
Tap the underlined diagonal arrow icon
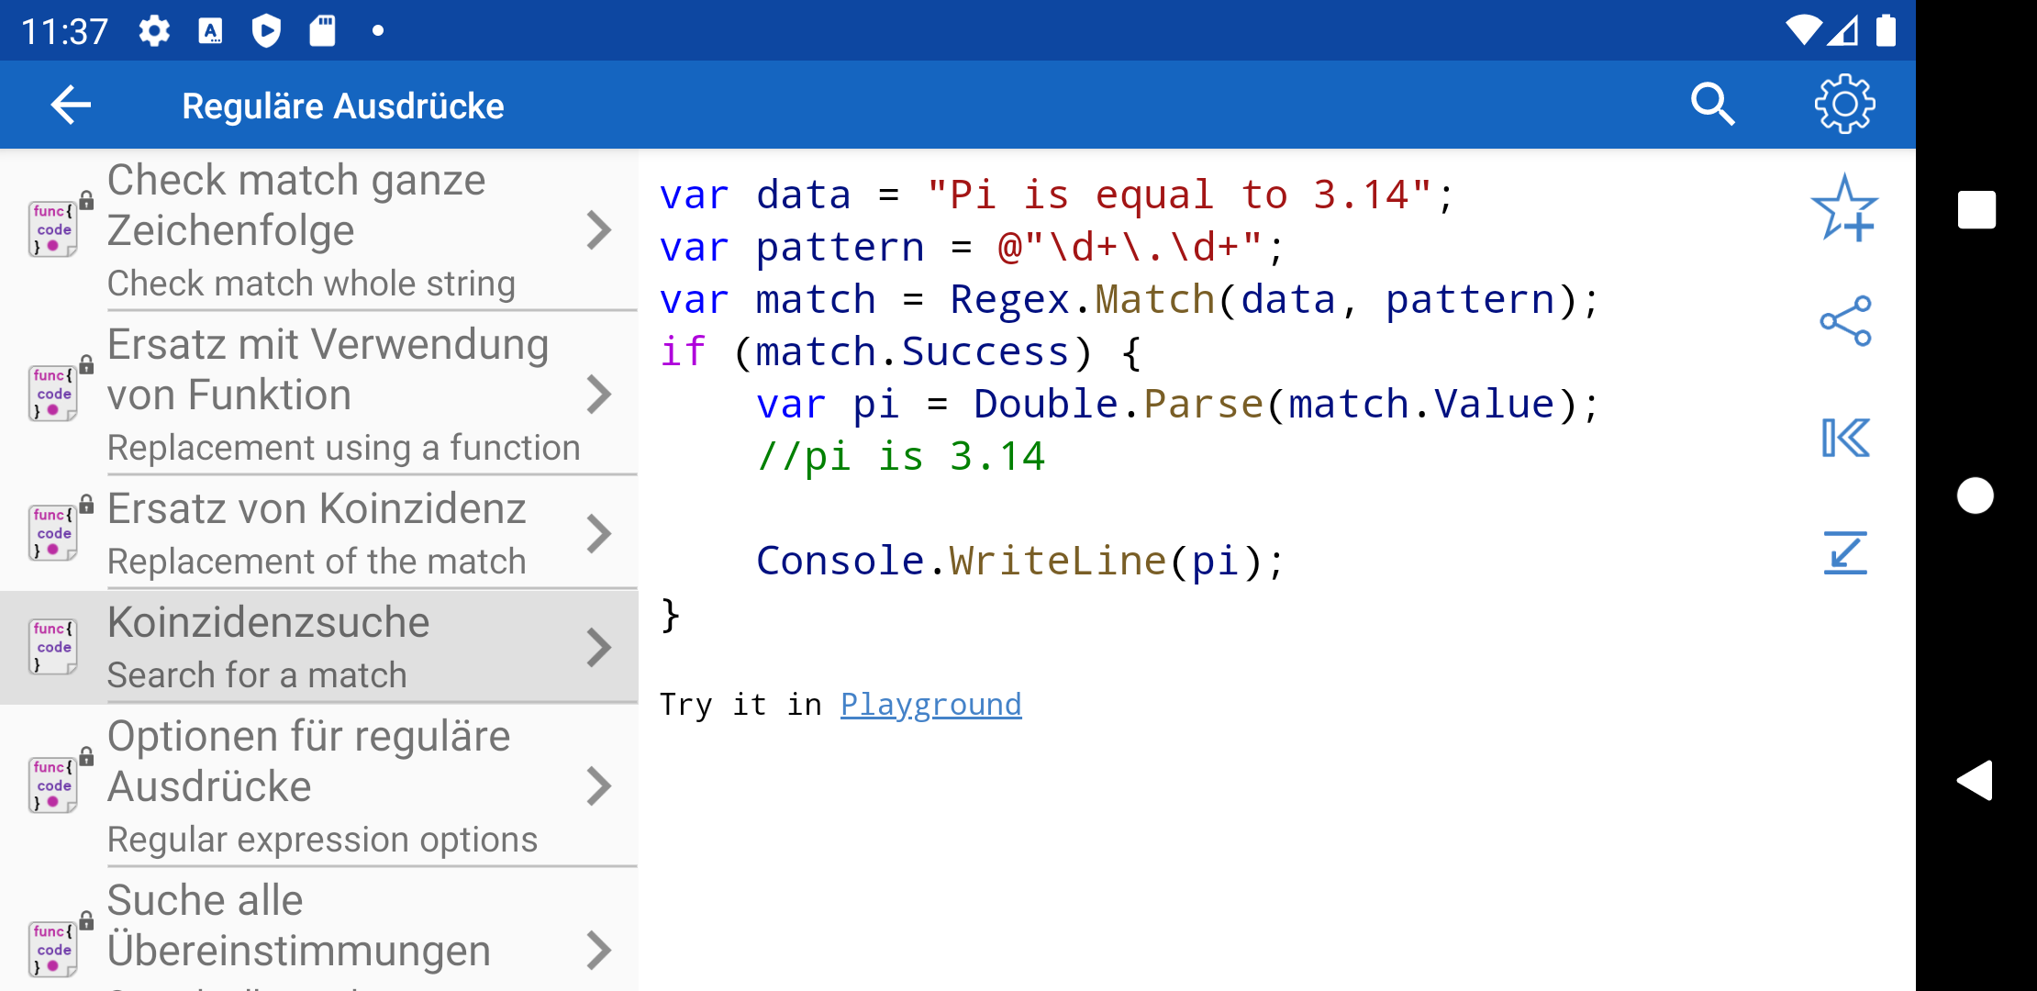tap(1845, 552)
